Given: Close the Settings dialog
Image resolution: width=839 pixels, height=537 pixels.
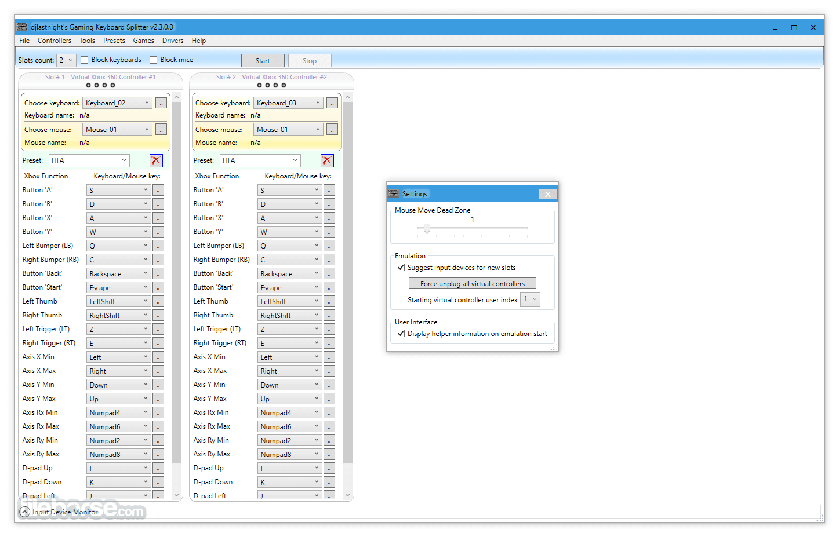Looking at the screenshot, I should point(547,194).
